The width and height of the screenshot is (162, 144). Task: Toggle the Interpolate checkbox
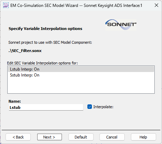(89, 107)
